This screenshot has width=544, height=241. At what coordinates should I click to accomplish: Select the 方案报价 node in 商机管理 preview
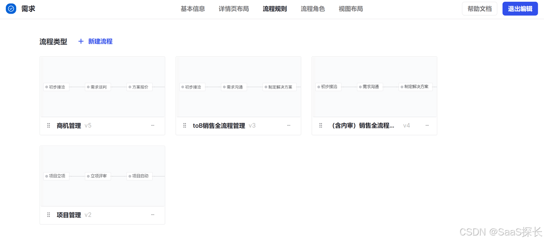(x=139, y=87)
